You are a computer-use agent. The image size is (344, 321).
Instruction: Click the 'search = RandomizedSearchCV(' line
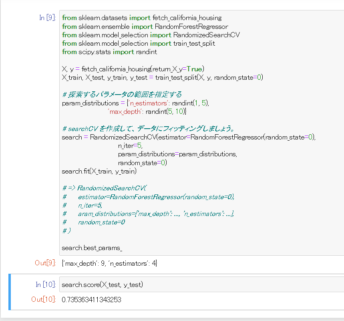(189, 137)
